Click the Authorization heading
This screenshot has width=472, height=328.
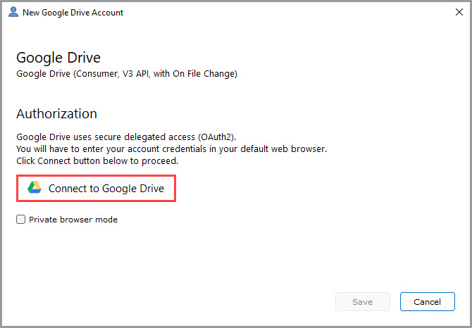click(56, 113)
